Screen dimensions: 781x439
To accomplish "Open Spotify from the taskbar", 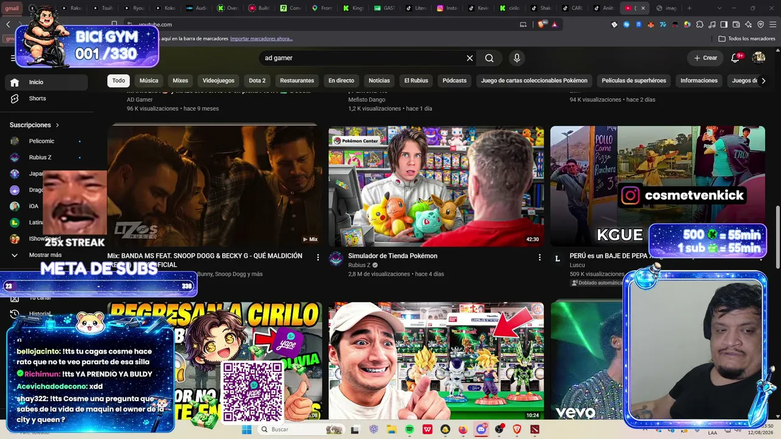I will [409, 429].
